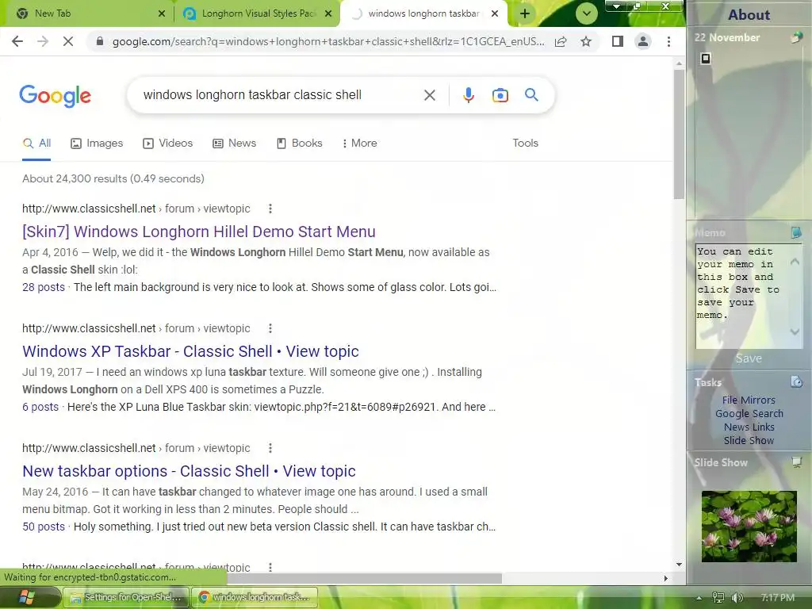Select the Videos results tab
812x609 pixels.
168,144
